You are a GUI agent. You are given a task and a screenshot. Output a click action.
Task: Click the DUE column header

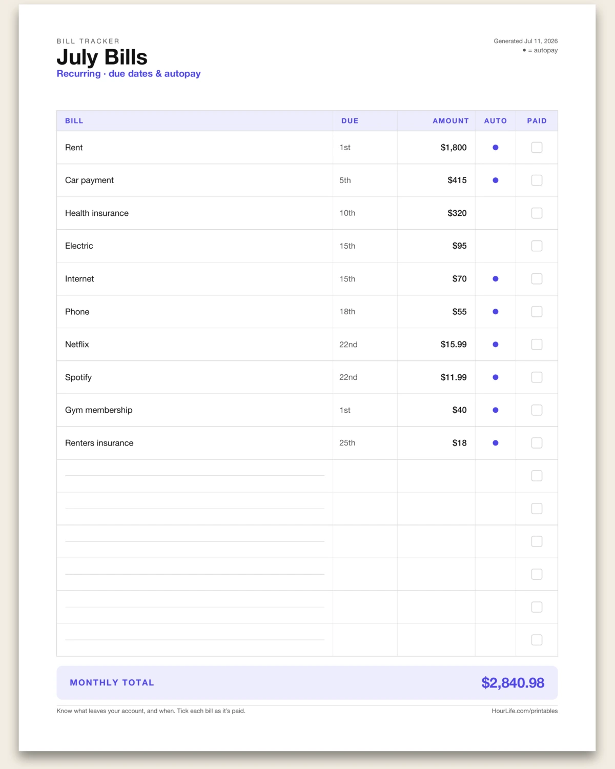click(350, 121)
